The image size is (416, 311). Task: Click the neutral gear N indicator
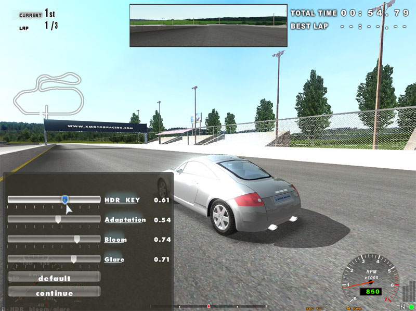point(402,306)
